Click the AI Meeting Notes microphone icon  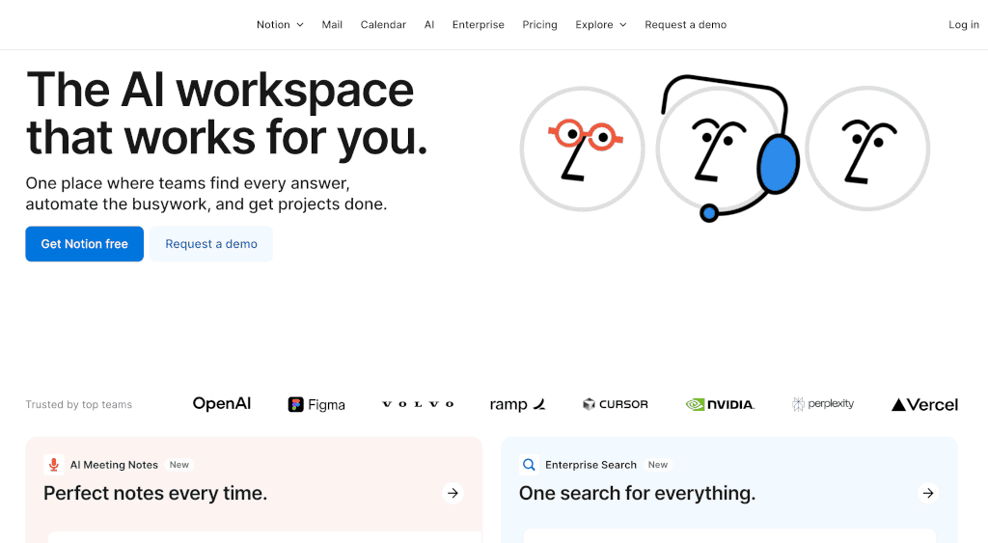point(54,465)
